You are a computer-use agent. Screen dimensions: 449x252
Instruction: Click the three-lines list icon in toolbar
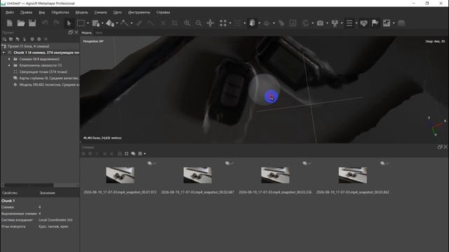pos(349,23)
